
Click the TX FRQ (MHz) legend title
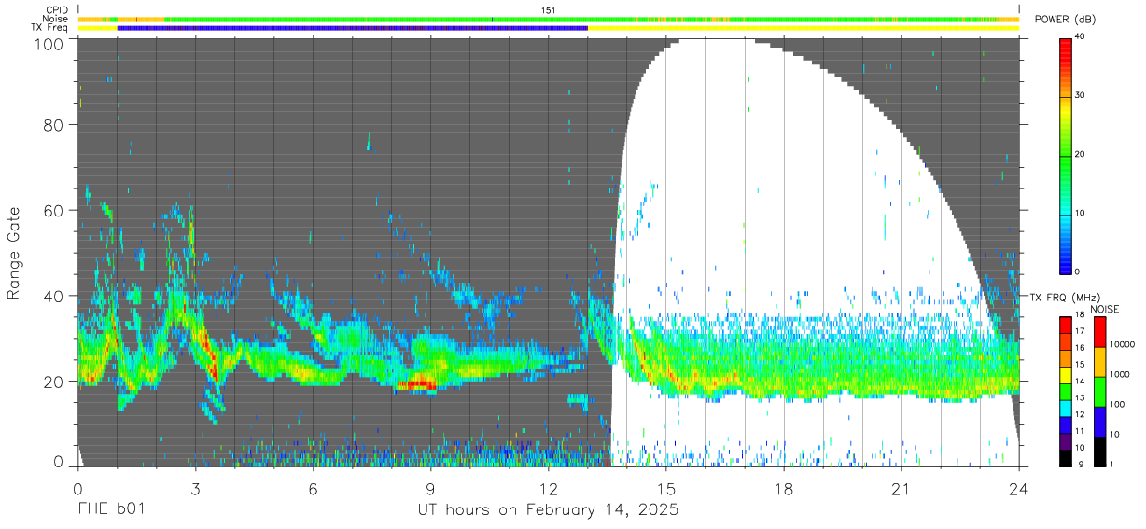coord(1066,297)
